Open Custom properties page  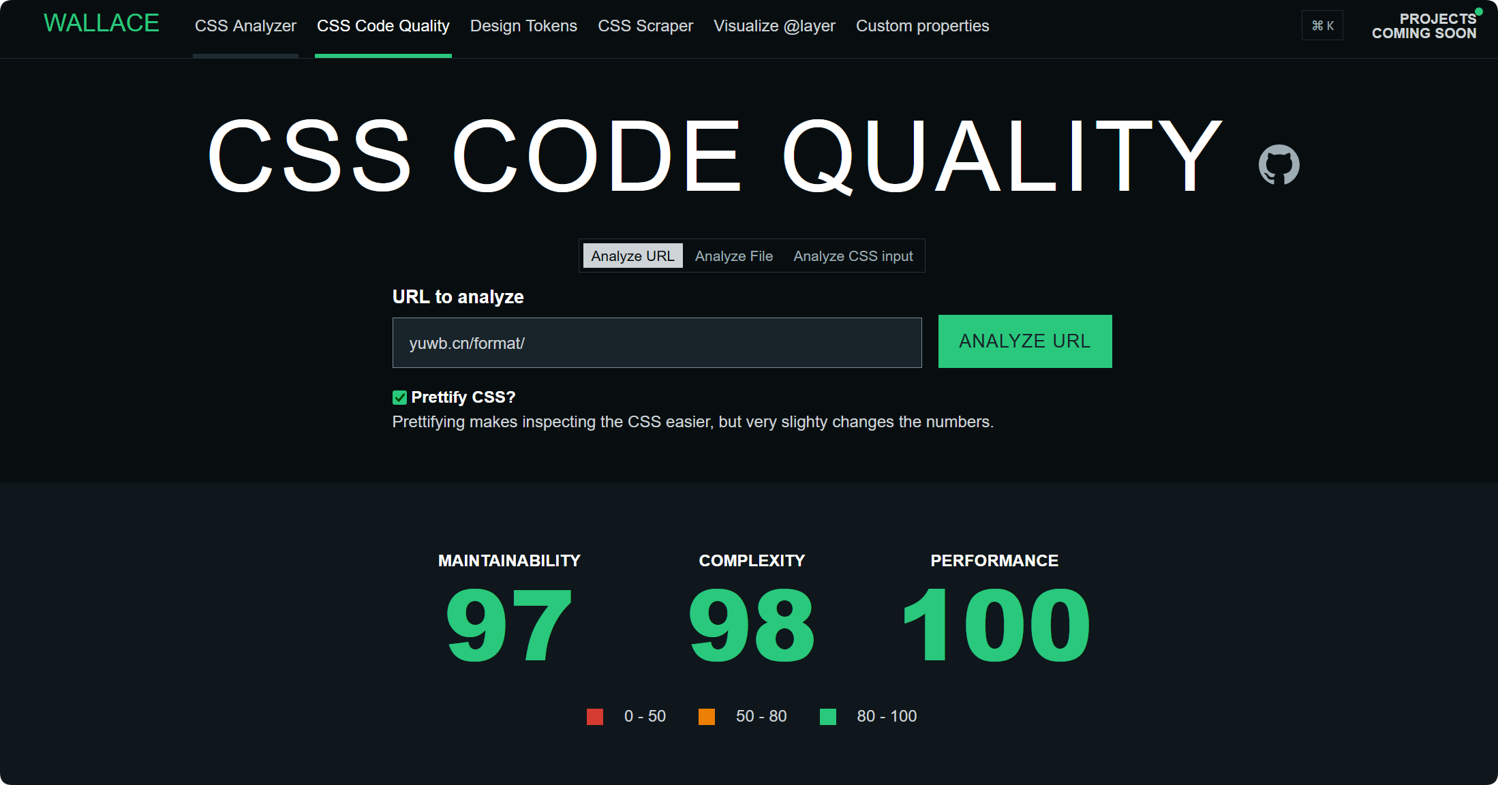(x=922, y=26)
